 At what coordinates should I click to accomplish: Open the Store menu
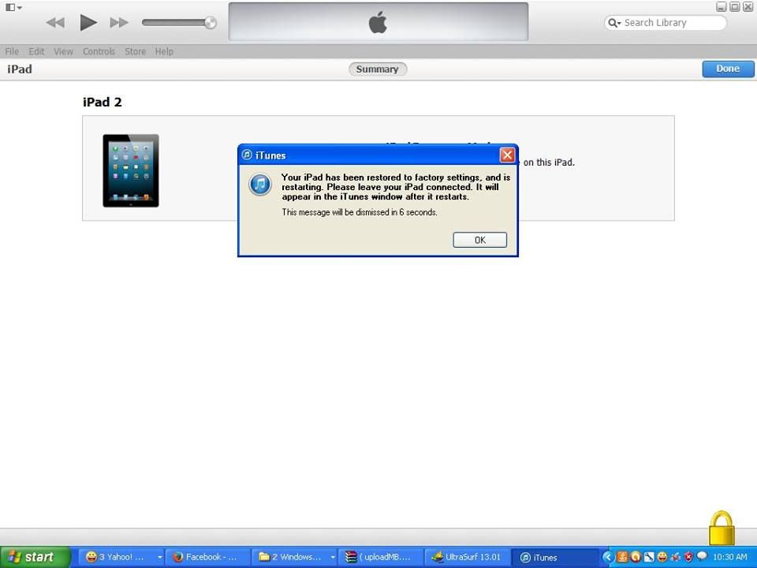tap(135, 51)
